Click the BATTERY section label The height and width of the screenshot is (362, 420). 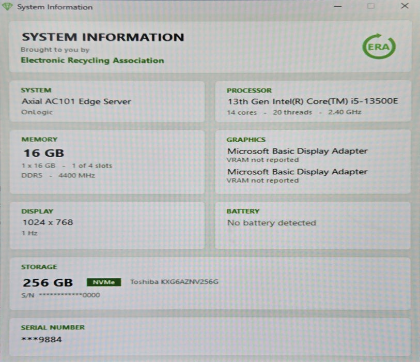point(243,212)
